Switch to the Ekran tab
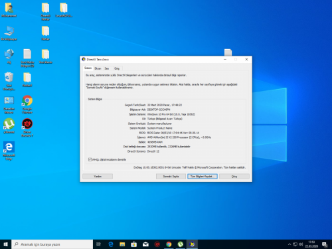This screenshot has width=332, height=249. tap(98, 68)
